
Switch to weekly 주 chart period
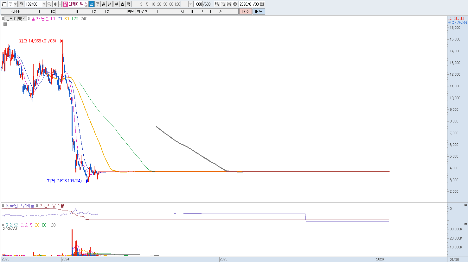(x=98, y=4)
